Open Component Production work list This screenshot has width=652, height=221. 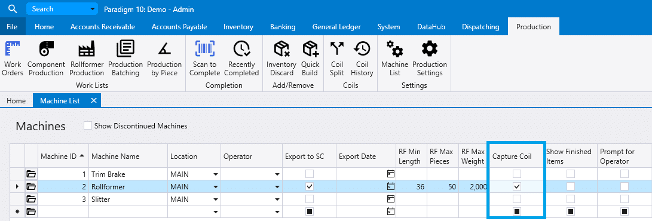(46, 59)
